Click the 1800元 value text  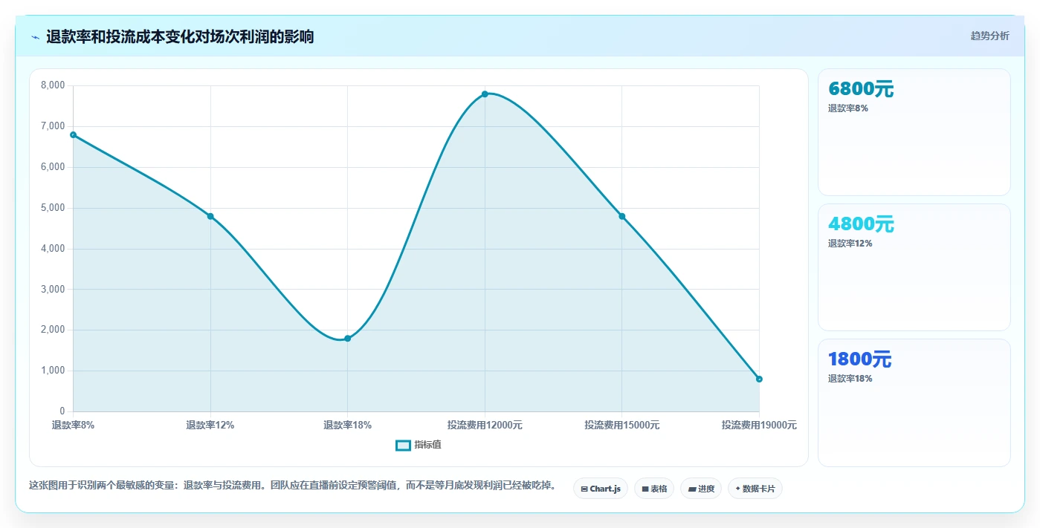tap(859, 359)
